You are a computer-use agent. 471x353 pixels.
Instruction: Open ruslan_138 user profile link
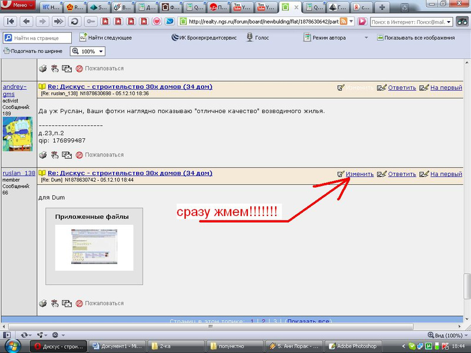click(x=19, y=173)
